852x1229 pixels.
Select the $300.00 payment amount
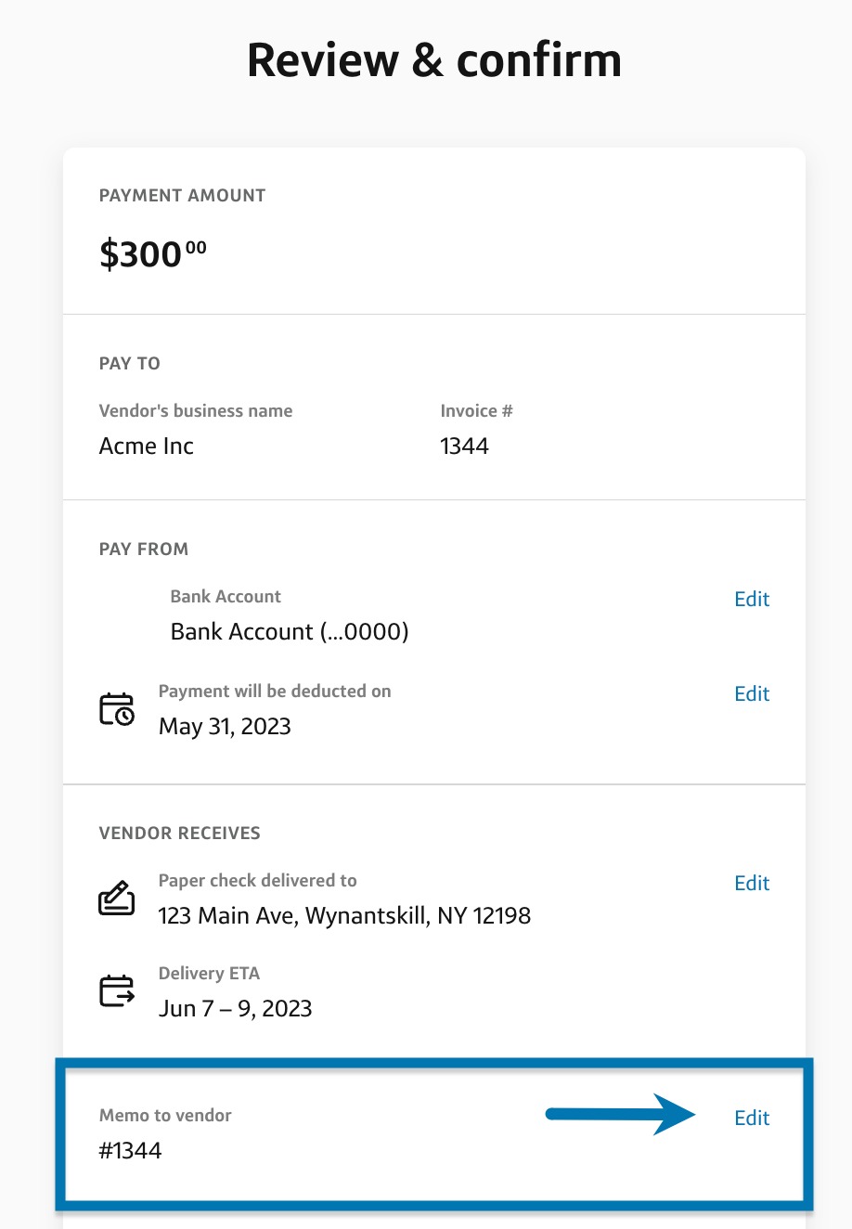pyautogui.click(x=152, y=253)
